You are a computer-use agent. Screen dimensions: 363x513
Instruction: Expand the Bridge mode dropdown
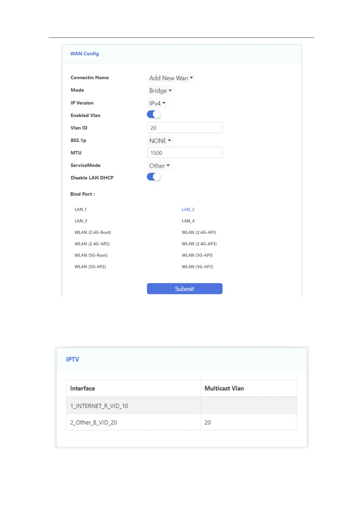(160, 91)
